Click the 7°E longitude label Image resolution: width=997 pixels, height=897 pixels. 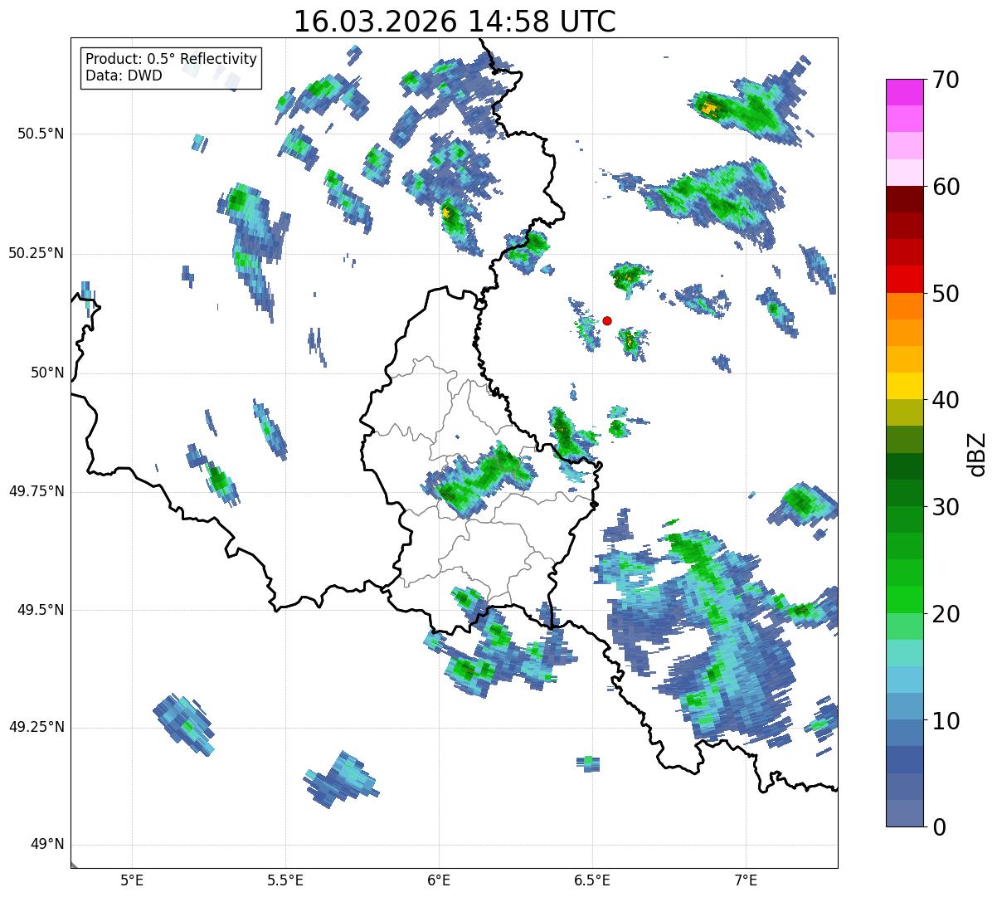746,880
